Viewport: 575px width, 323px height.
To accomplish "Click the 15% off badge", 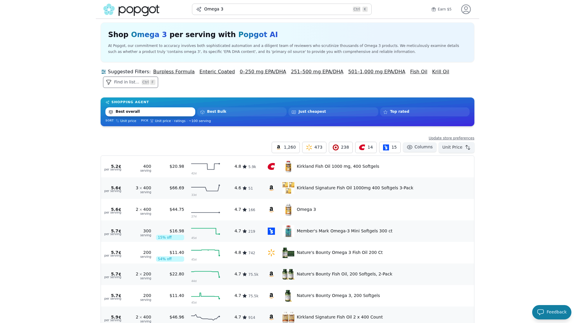I will click(170, 237).
